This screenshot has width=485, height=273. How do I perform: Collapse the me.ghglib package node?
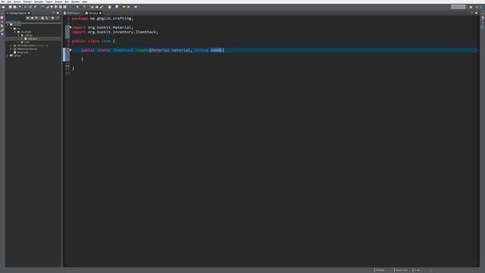click(15, 32)
